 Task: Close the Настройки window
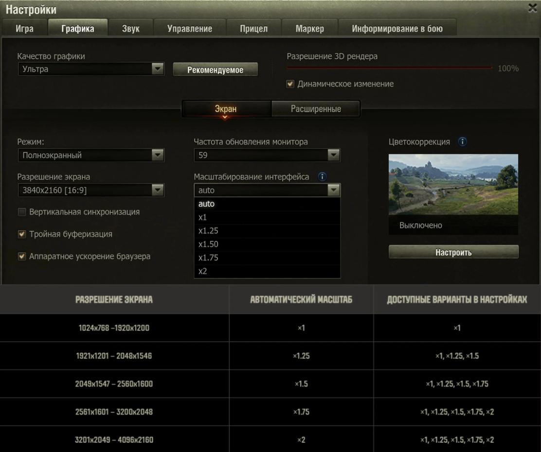[x=533, y=8]
